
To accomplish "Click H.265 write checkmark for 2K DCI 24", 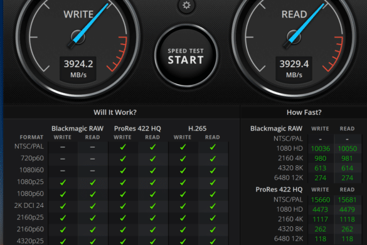I will point(183,206).
